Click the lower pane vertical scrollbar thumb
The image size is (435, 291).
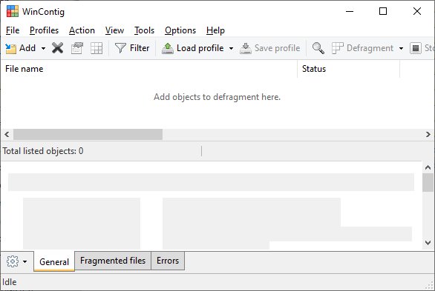[428, 183]
